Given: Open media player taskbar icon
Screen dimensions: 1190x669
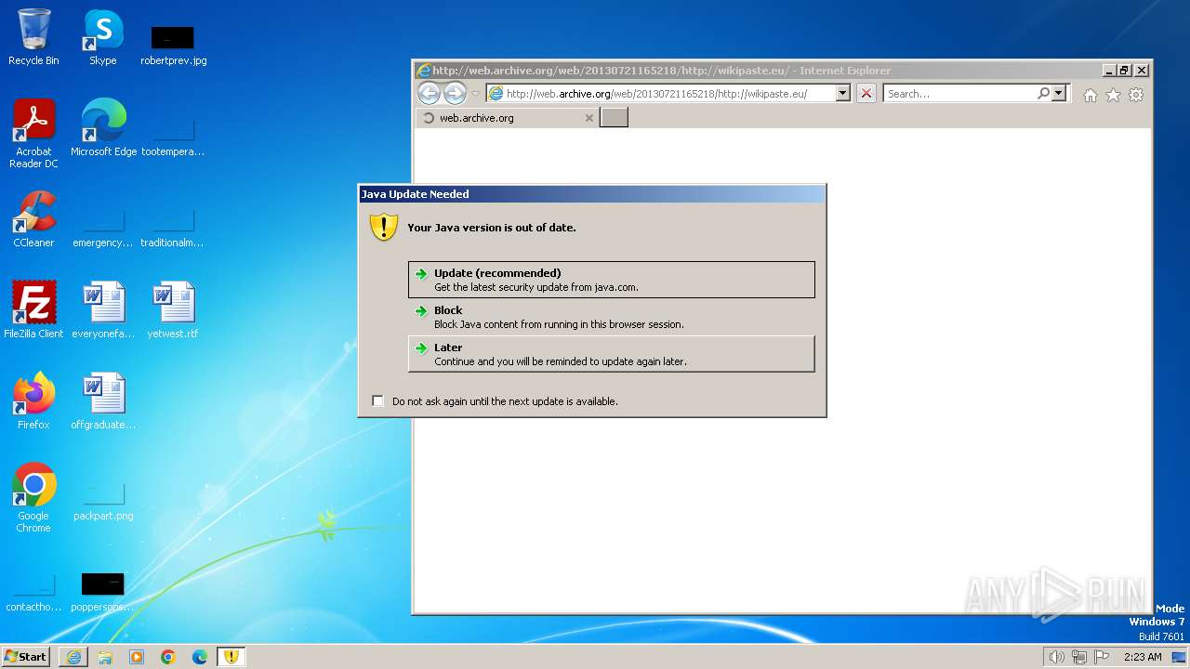Looking at the screenshot, I should point(137,657).
